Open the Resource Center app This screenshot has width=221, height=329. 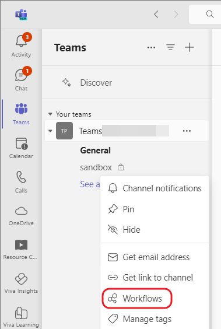coord(20,250)
